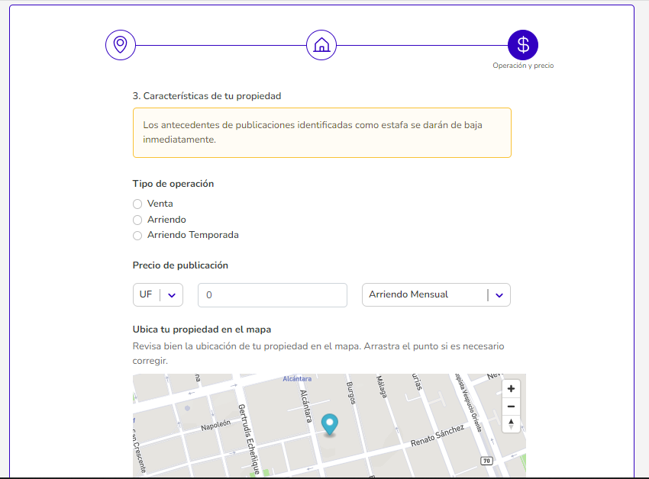Click the Alcántara station label on map

tap(297, 379)
